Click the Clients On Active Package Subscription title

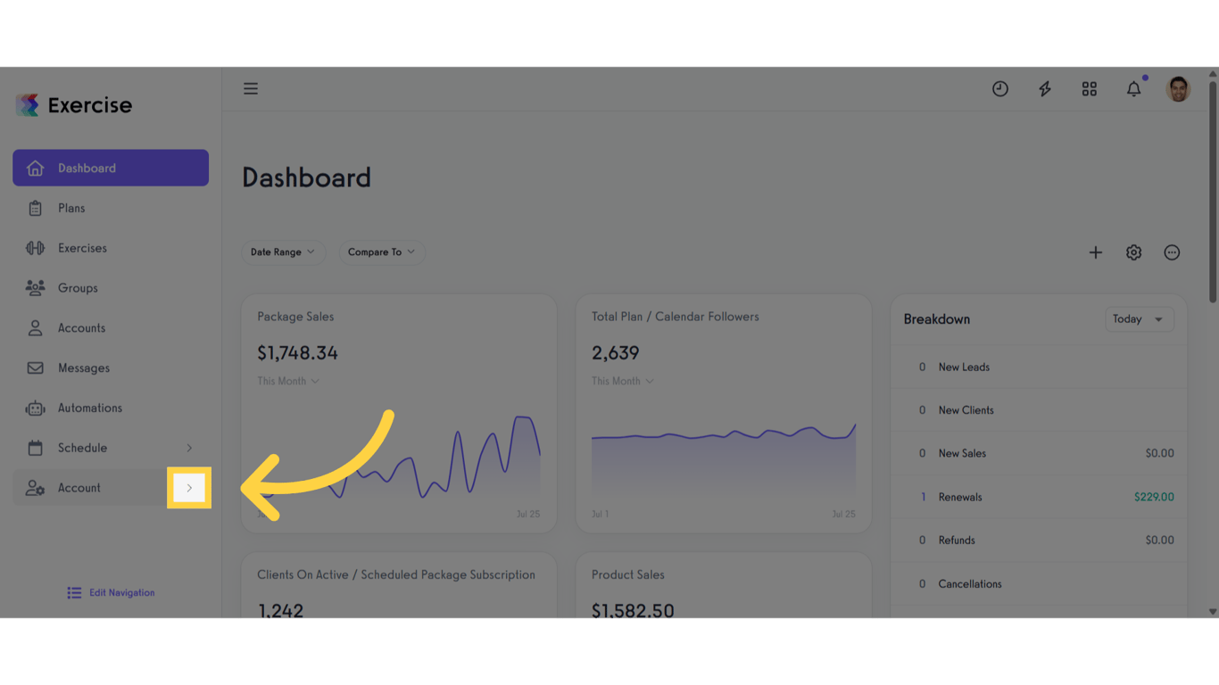(x=396, y=575)
